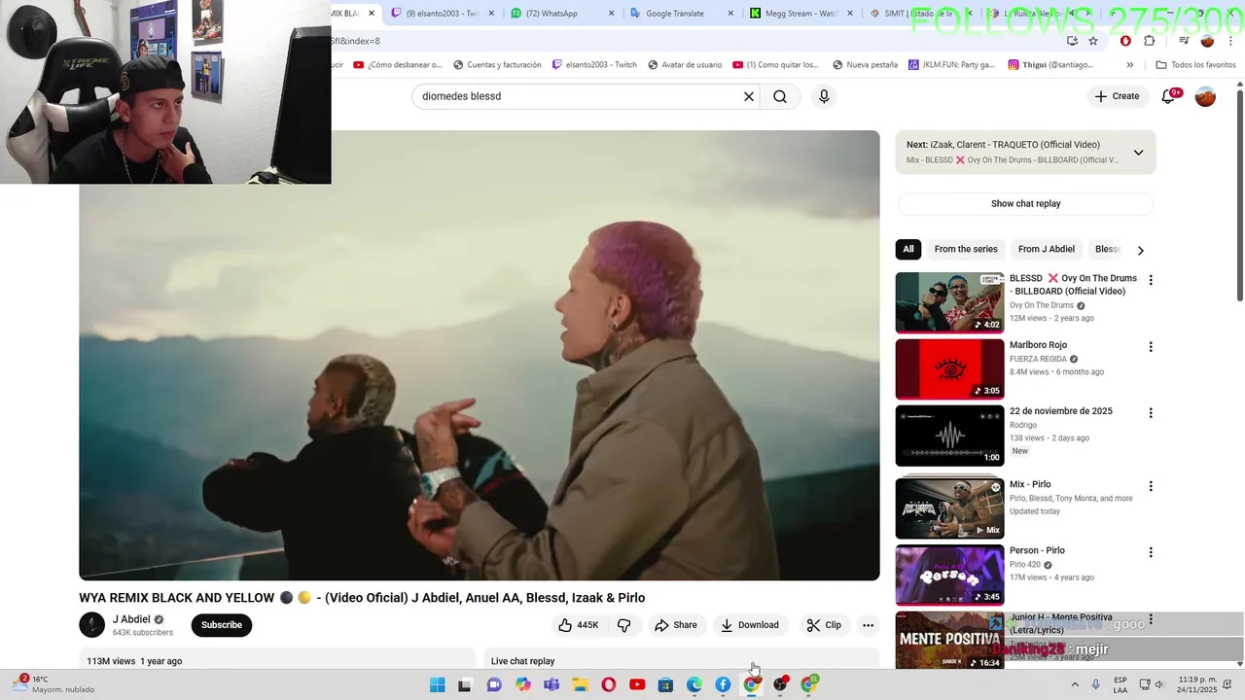
Task: Download the video
Action: [750, 625]
